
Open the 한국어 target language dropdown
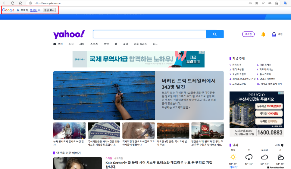click(35, 10)
